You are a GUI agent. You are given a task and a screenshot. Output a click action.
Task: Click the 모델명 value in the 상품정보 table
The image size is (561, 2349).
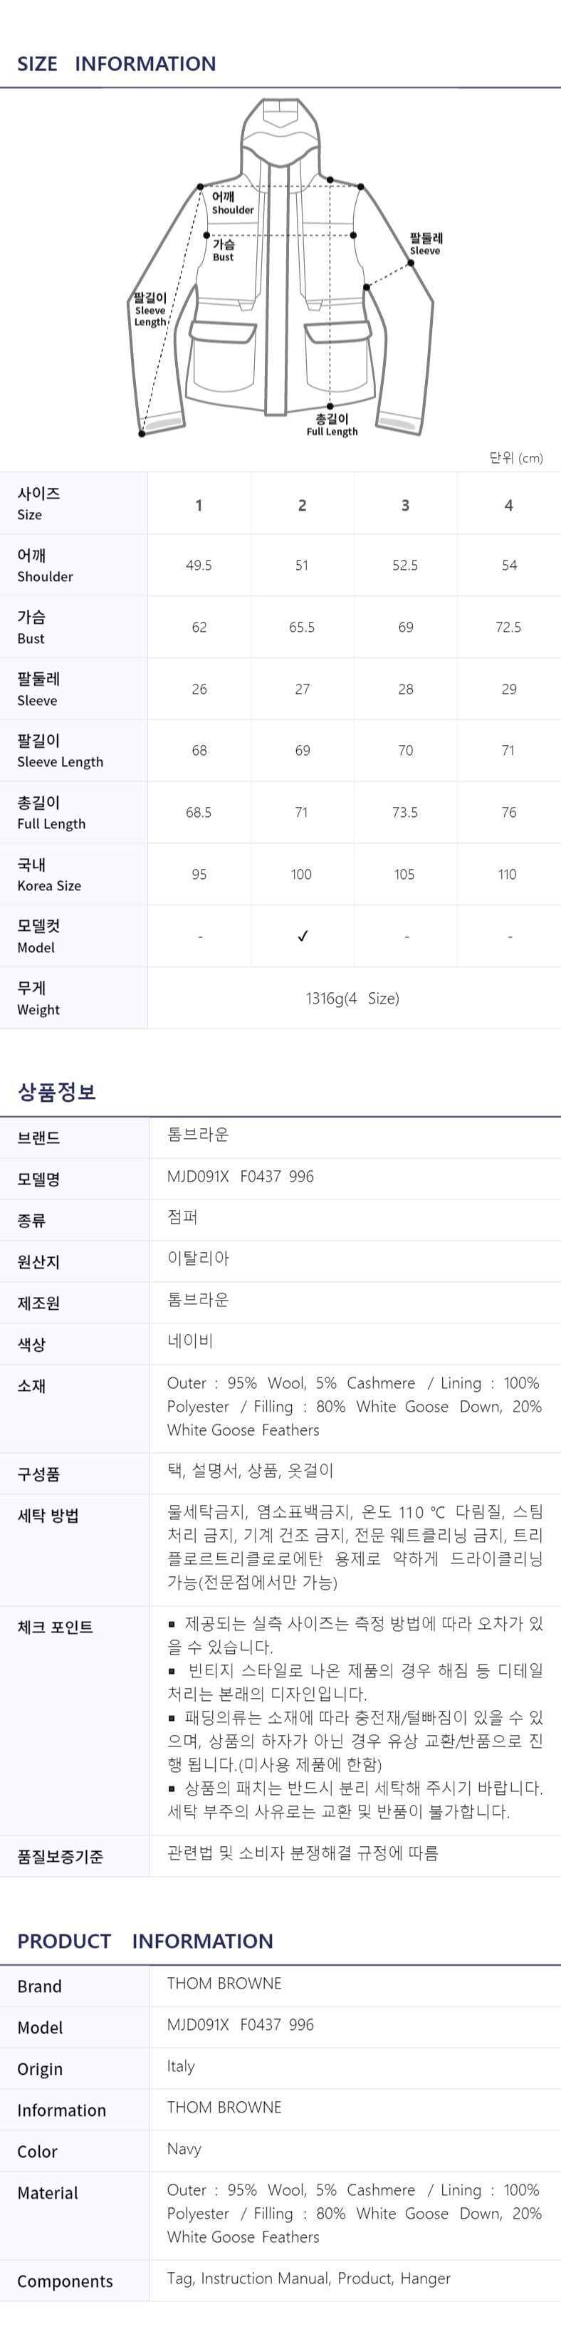click(x=240, y=1177)
